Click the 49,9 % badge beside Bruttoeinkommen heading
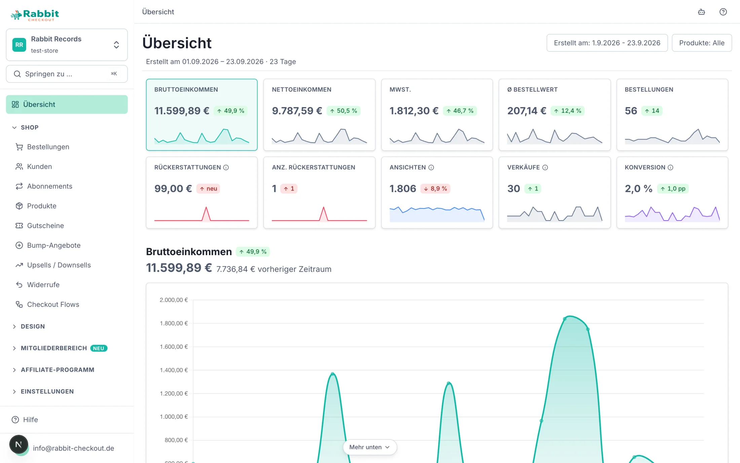Viewport: 740px width, 463px height. click(x=253, y=251)
